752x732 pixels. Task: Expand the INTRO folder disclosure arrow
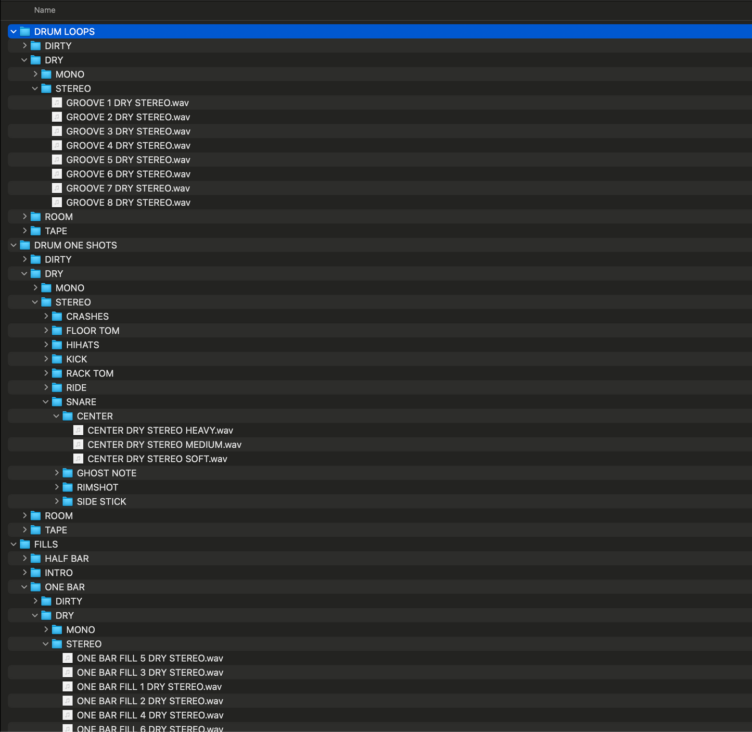tap(24, 573)
